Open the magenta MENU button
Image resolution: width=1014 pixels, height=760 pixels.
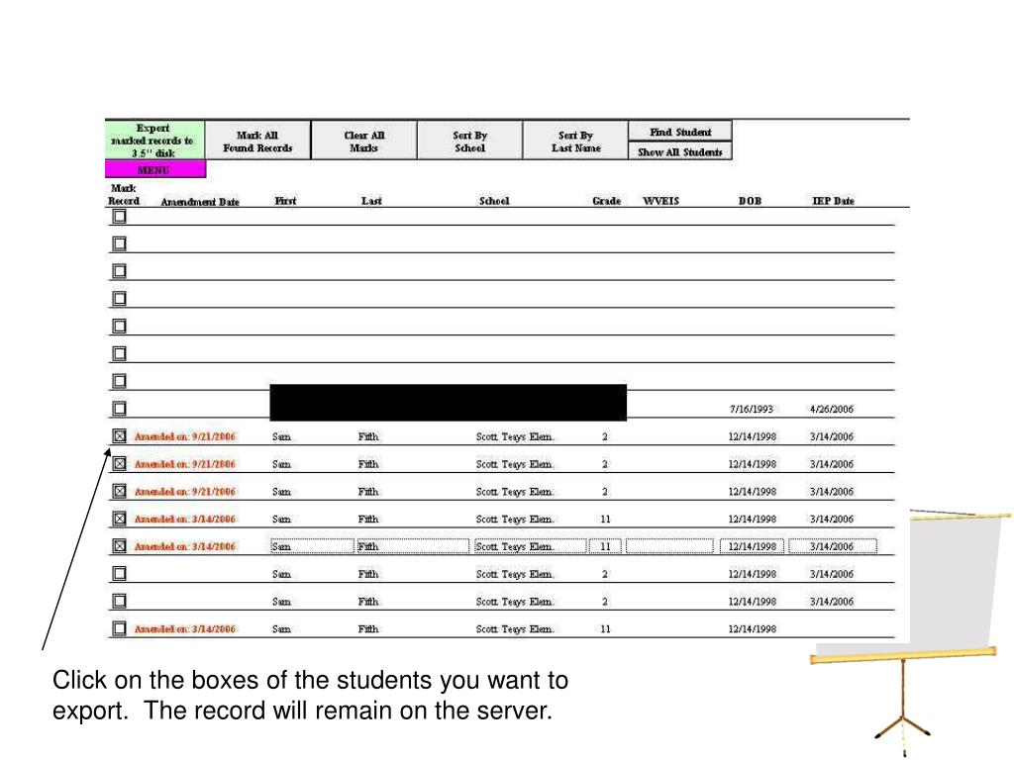155,170
